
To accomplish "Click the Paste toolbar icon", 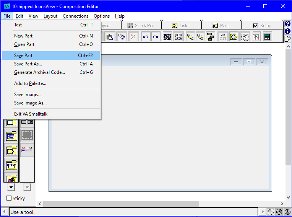I will coord(110,37).
